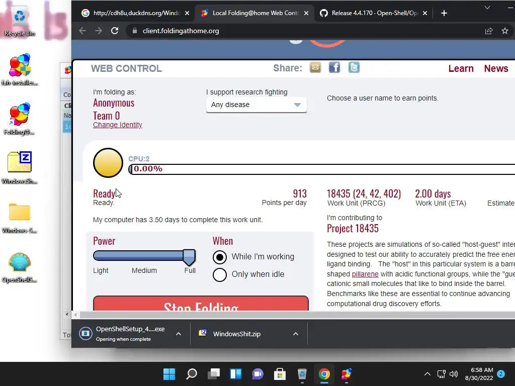Viewport: 515px width, 386px height.
Task: Switch to Chrome on taskbar
Action: coord(324,374)
